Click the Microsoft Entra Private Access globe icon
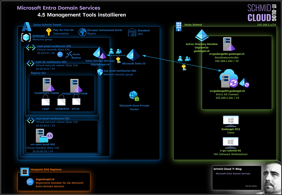 click(x=134, y=96)
